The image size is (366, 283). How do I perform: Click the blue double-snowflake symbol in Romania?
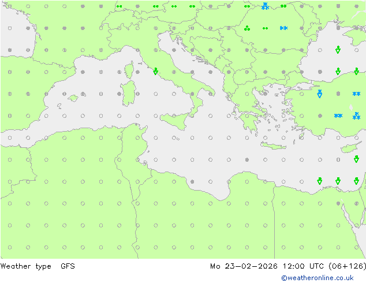coord(283,28)
